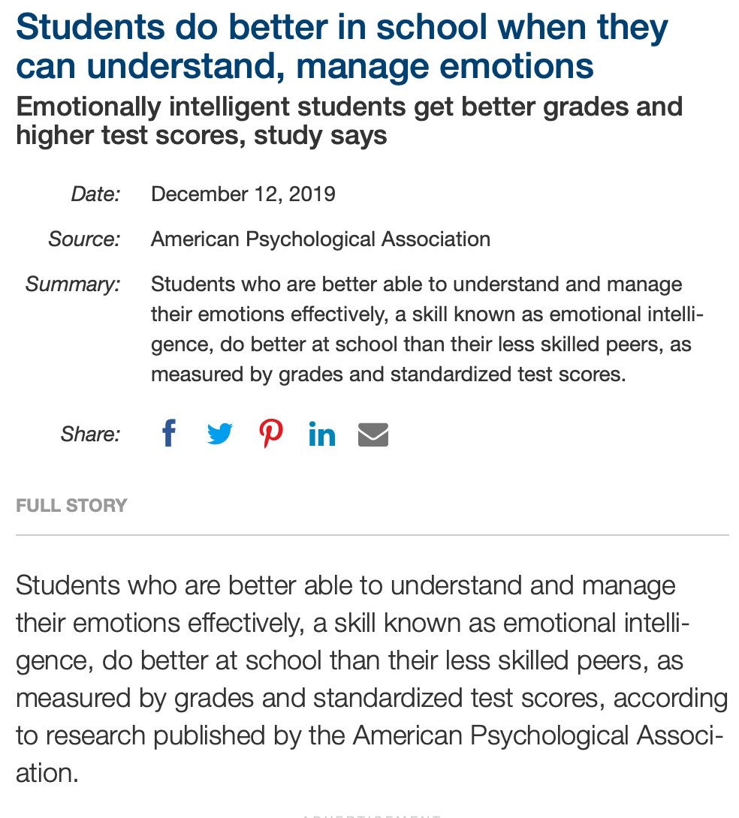Pin the story using the Pinterest icon
The height and width of the screenshot is (818, 739).
(271, 434)
